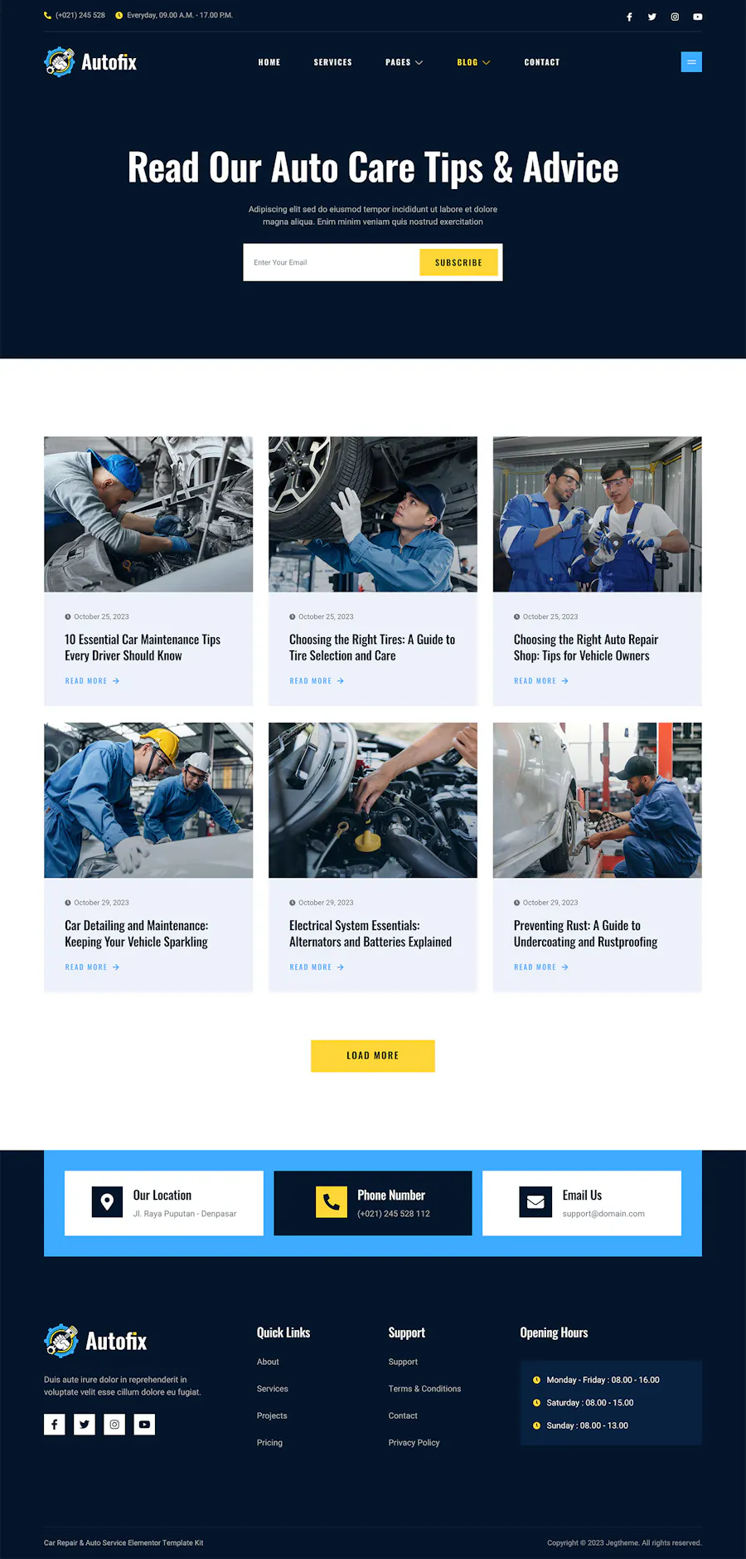The image size is (746, 1559).
Task: Expand the Blog dropdown menu
Action: 473,62
